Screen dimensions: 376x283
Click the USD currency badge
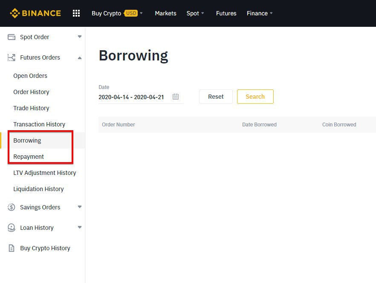(131, 13)
